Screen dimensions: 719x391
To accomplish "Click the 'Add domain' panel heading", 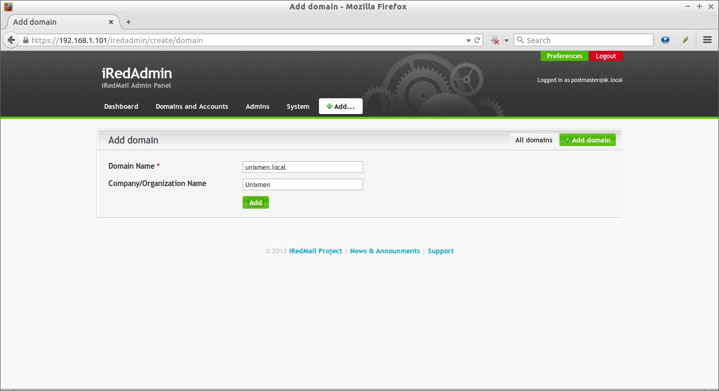I will (133, 140).
